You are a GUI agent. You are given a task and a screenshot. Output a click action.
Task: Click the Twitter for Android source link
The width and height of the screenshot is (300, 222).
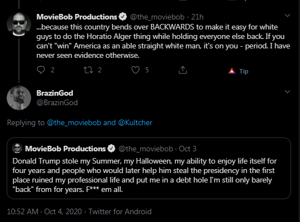pyautogui.click(x=120, y=211)
